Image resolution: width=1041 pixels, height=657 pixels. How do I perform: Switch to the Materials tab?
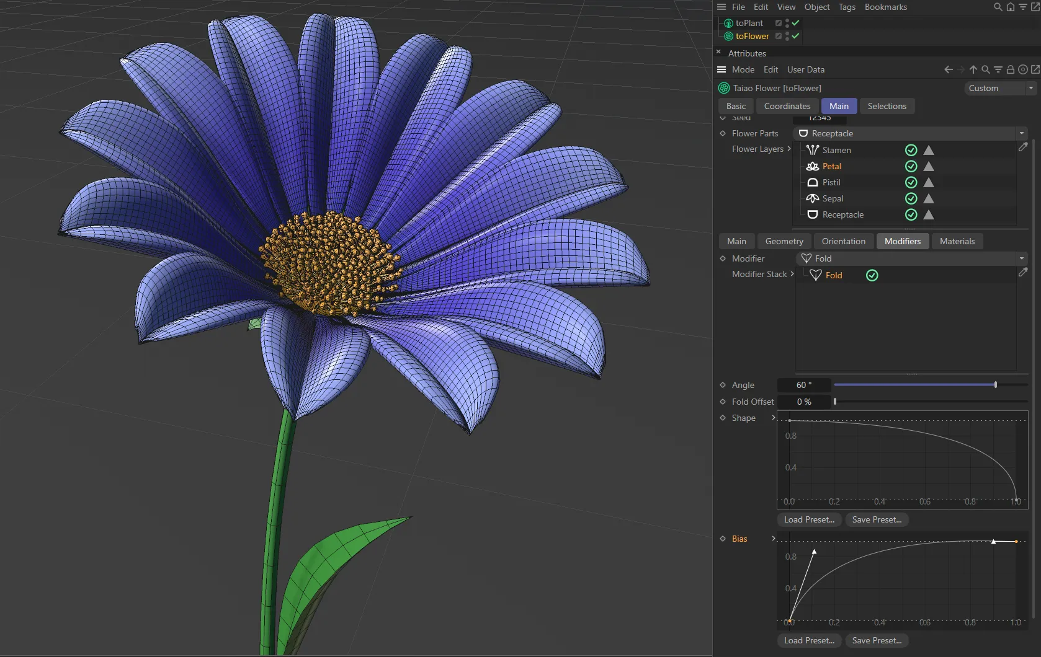pyautogui.click(x=957, y=241)
